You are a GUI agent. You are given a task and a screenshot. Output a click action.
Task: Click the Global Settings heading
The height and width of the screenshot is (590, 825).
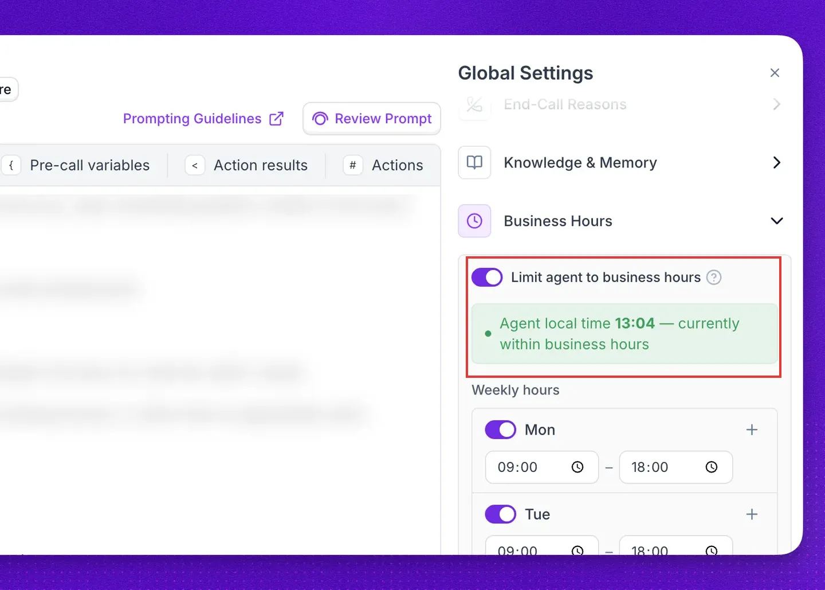coord(525,73)
